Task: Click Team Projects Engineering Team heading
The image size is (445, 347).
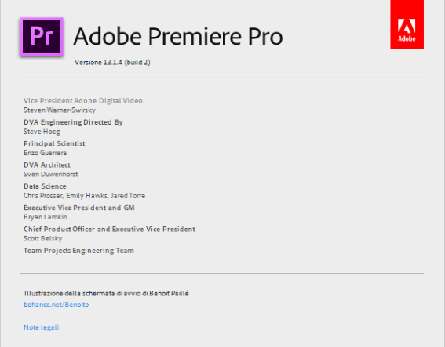Action: (78, 251)
